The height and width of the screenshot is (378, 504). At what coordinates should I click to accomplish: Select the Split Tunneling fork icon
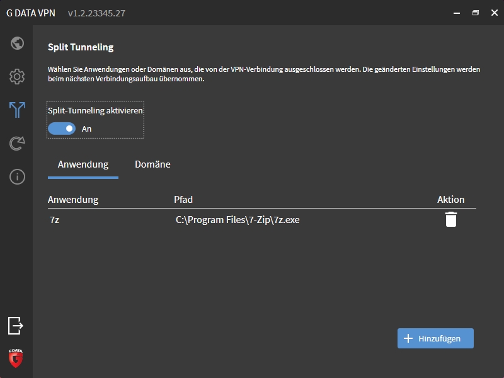pos(17,110)
